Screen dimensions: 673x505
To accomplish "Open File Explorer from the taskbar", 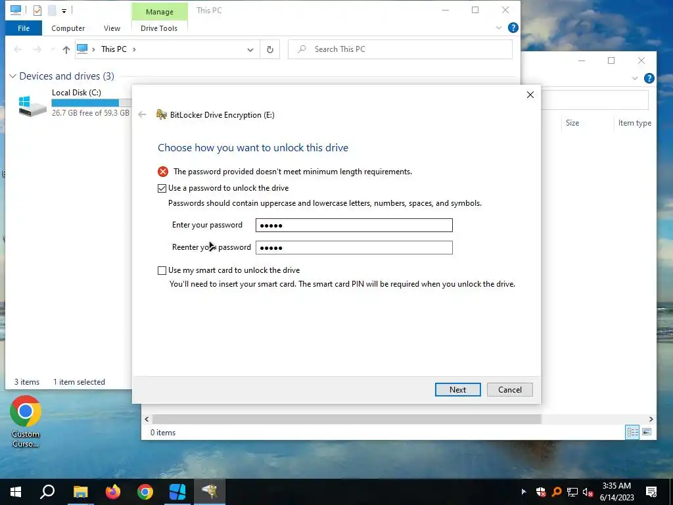I will (x=80, y=492).
